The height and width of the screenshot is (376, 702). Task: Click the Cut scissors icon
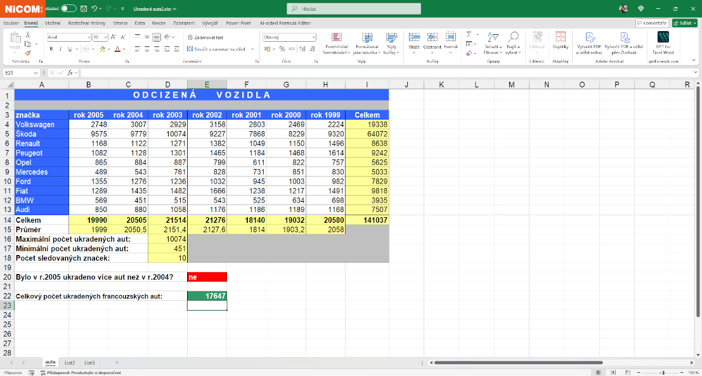click(28, 35)
